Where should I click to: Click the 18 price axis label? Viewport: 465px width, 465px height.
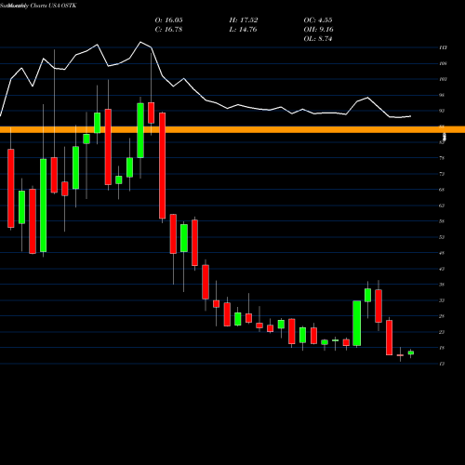[x=442, y=348]
